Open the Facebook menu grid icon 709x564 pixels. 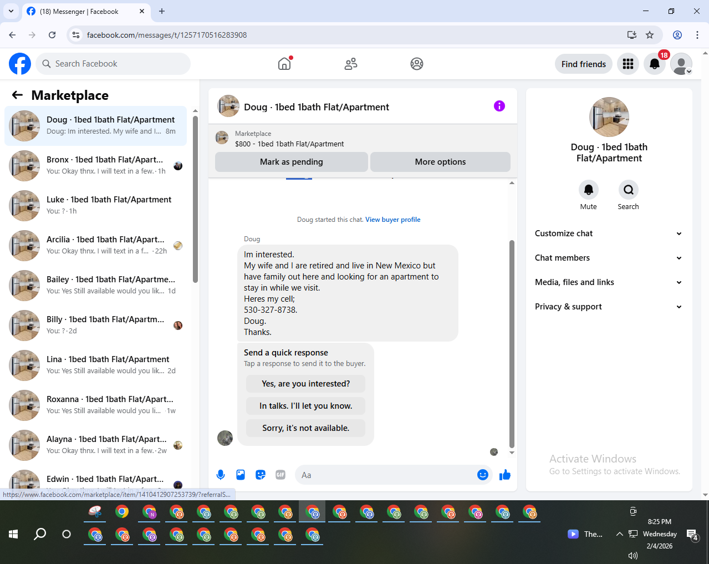628,64
